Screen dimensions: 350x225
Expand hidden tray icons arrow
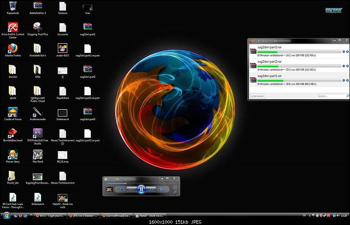pyautogui.click(x=309, y=216)
